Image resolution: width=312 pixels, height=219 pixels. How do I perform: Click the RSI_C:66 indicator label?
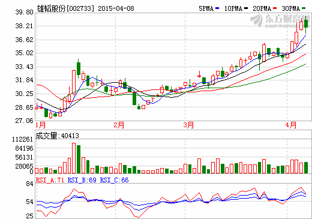click(114, 180)
